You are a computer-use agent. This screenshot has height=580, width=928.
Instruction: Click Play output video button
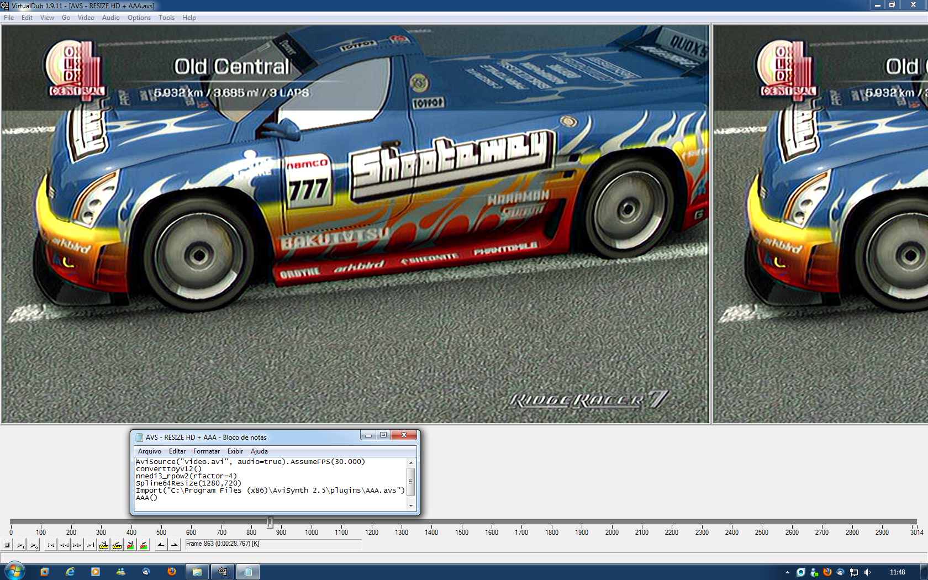click(x=34, y=545)
